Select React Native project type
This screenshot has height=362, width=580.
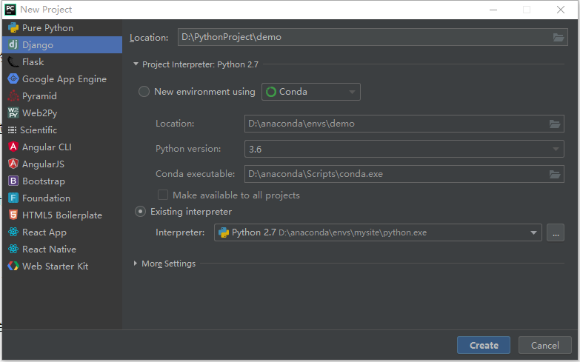62,249
